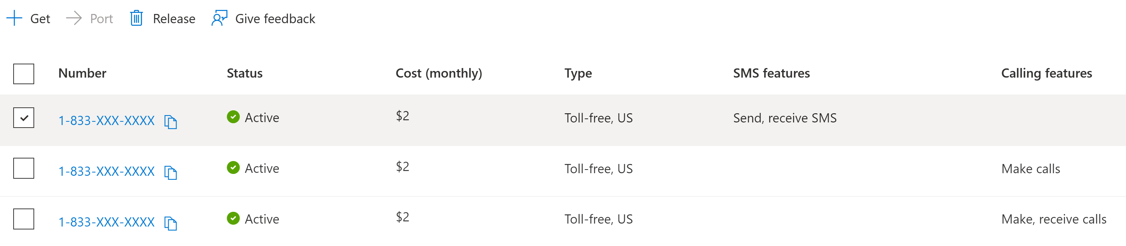Click the Get plus icon

click(14, 18)
